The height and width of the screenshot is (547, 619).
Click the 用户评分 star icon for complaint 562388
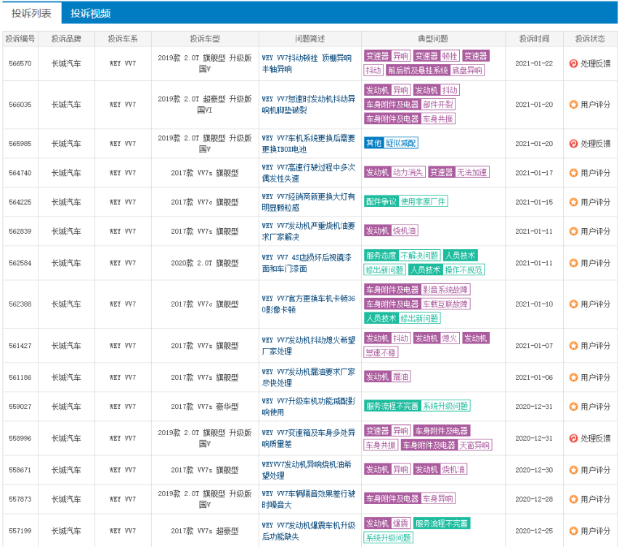(x=573, y=304)
